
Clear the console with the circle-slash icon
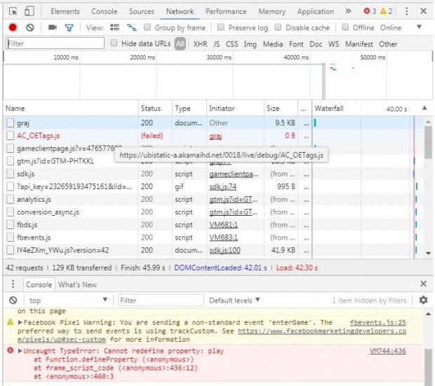13,301
